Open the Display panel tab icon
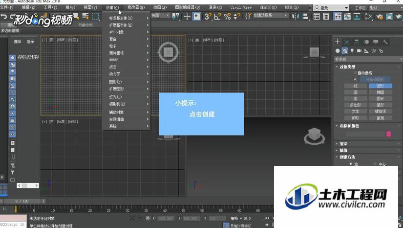The width and height of the screenshot is (403, 228). tap(376, 42)
